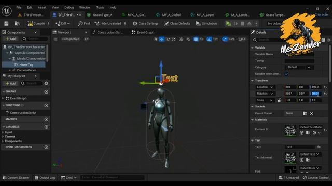Add new macro with plus icon
This screenshot has height=186, width=332.
click(46, 119)
